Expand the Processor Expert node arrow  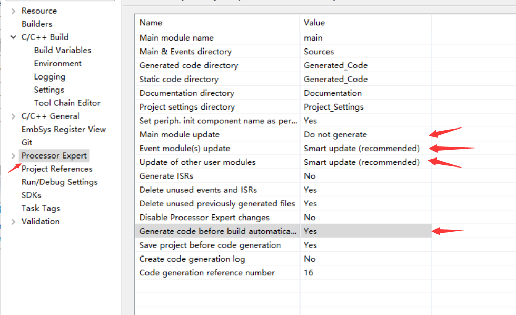(x=13, y=156)
